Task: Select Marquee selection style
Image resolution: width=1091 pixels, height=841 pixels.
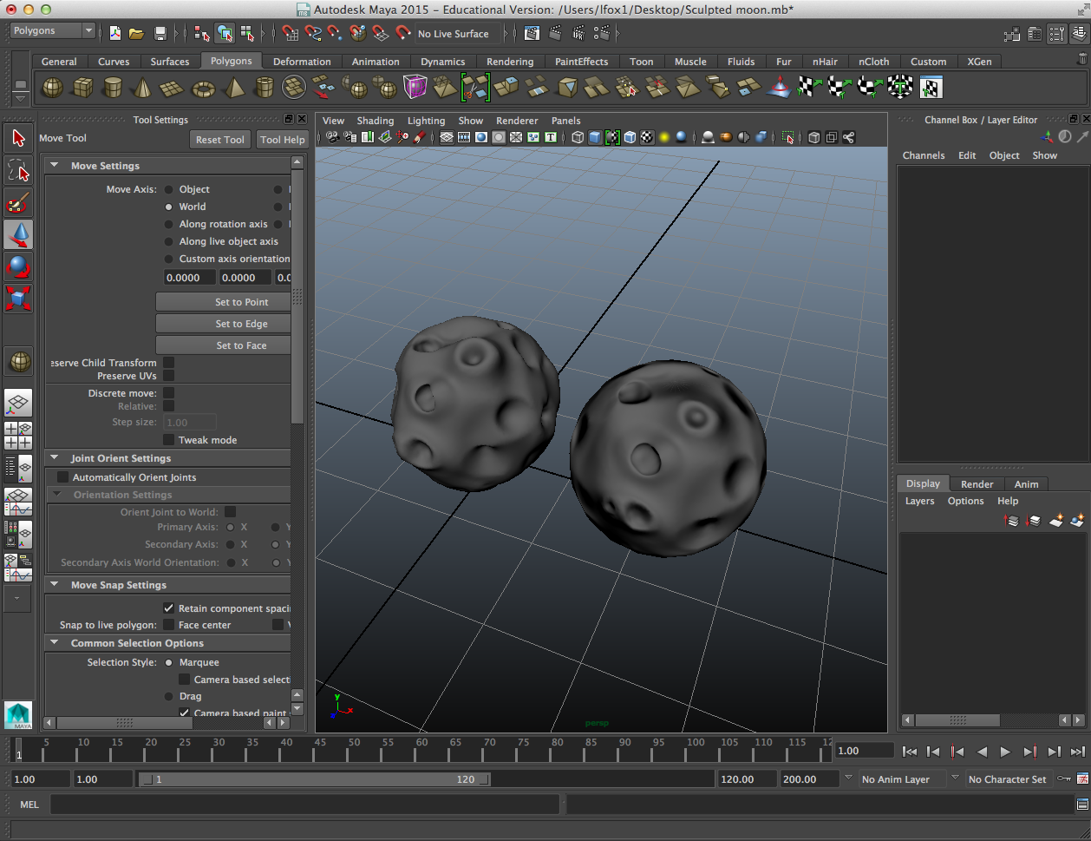Action: pyautogui.click(x=169, y=662)
